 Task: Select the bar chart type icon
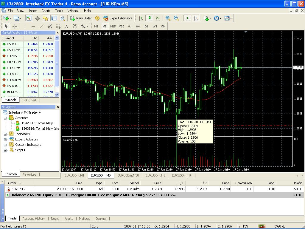(x=141, y=18)
